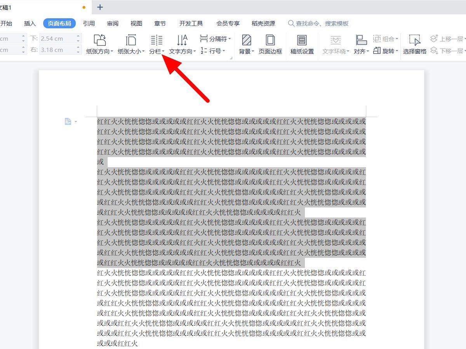The image size is (466, 349).
Task: Click the bring forward (上移一层) icon
Action: [x=434, y=39]
